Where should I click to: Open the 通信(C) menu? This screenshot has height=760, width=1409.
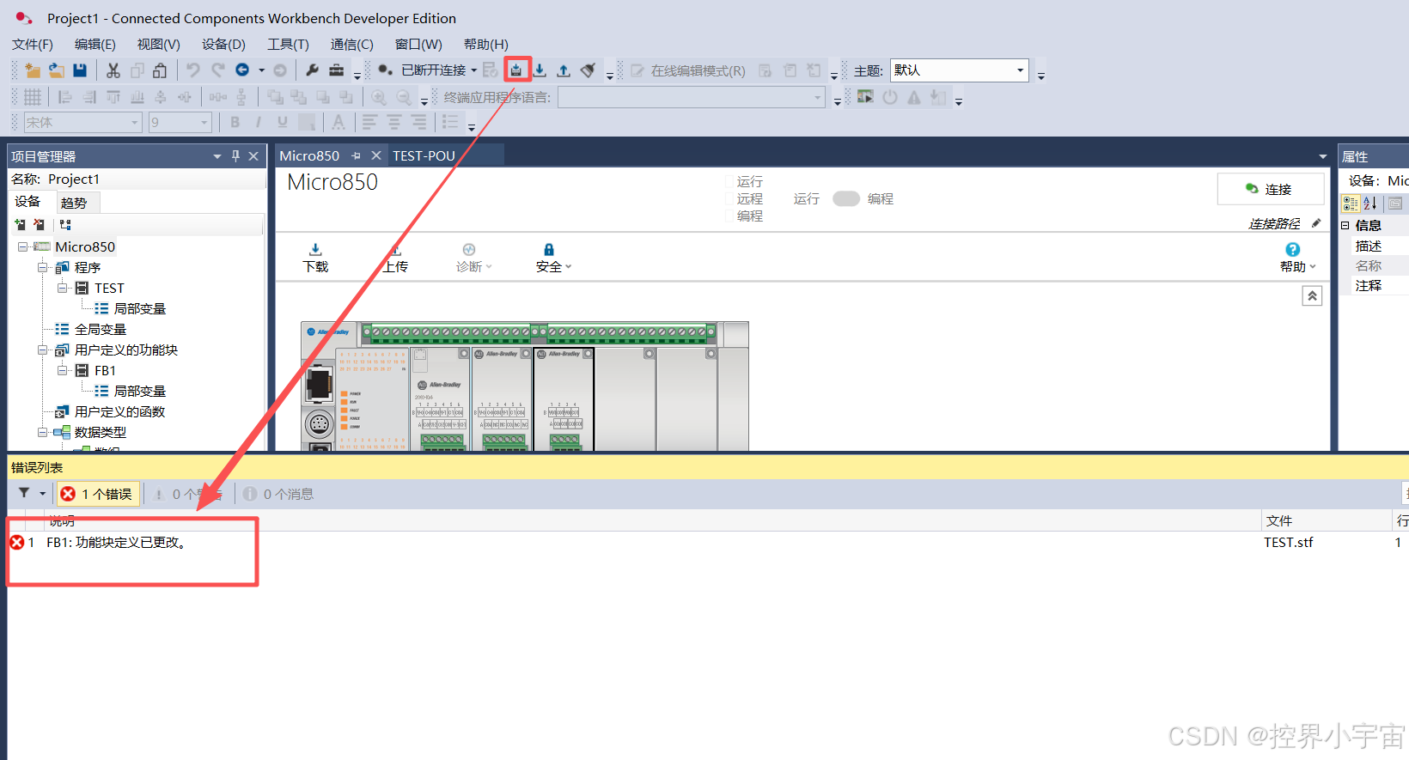(x=352, y=44)
